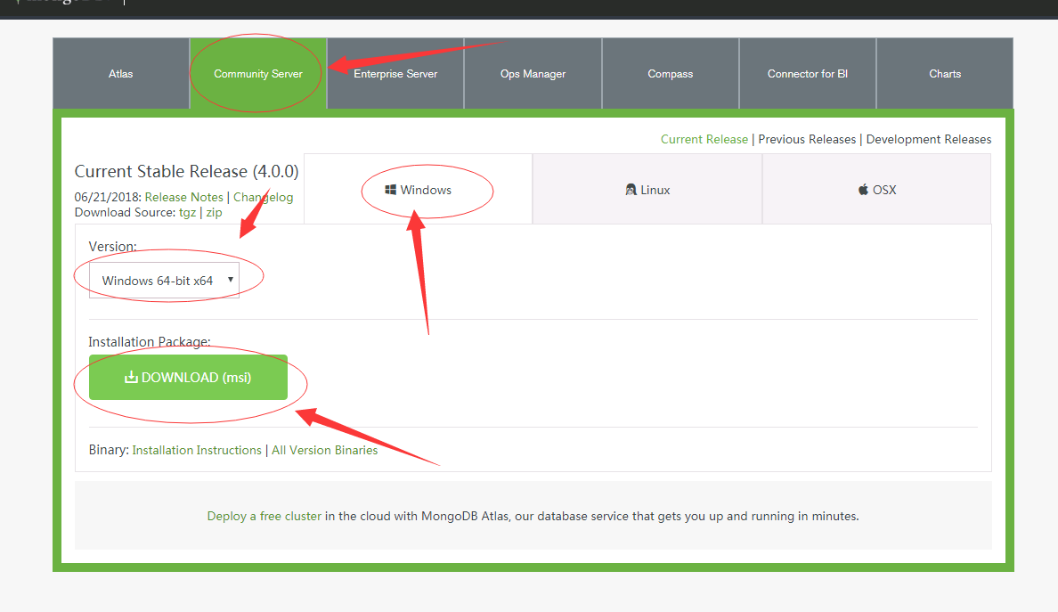Click the download arrow icon on msi button
Screen dimensions: 1058x612
pyautogui.click(x=131, y=377)
